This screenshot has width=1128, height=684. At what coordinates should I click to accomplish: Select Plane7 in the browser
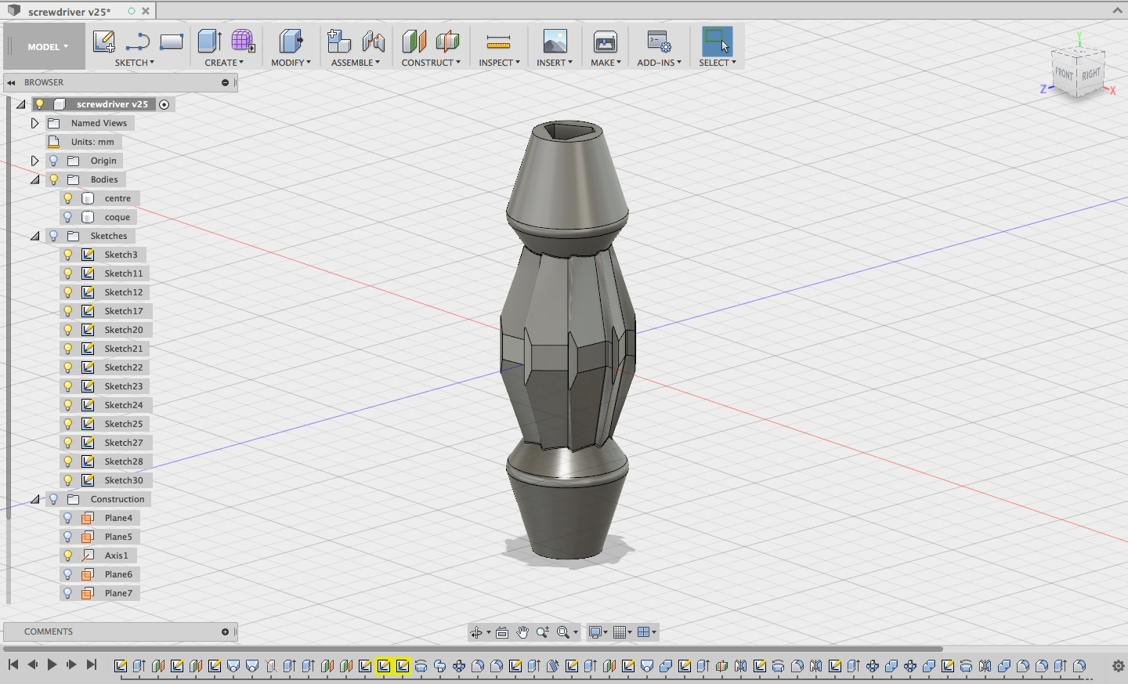tap(118, 593)
